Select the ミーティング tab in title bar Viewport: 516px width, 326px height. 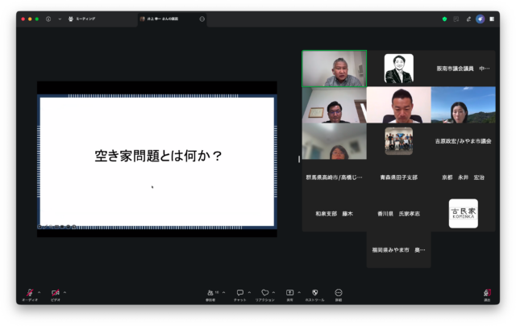click(81, 19)
